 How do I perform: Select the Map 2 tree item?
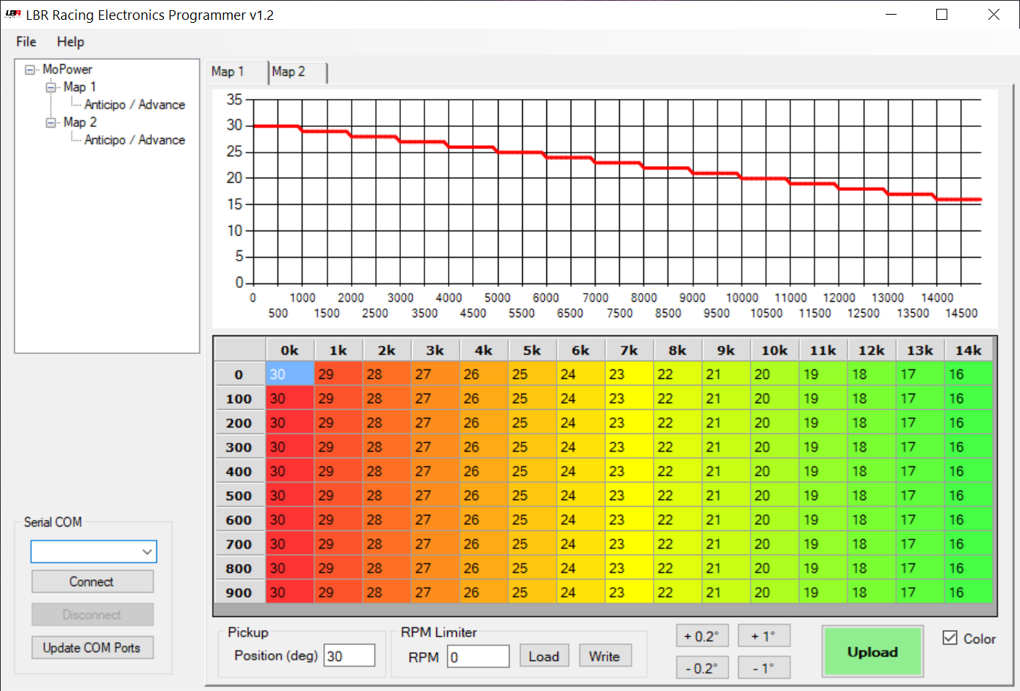tap(79, 123)
